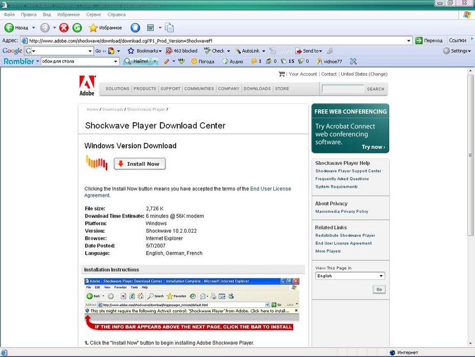Click the Install Now button

pyautogui.click(x=139, y=164)
